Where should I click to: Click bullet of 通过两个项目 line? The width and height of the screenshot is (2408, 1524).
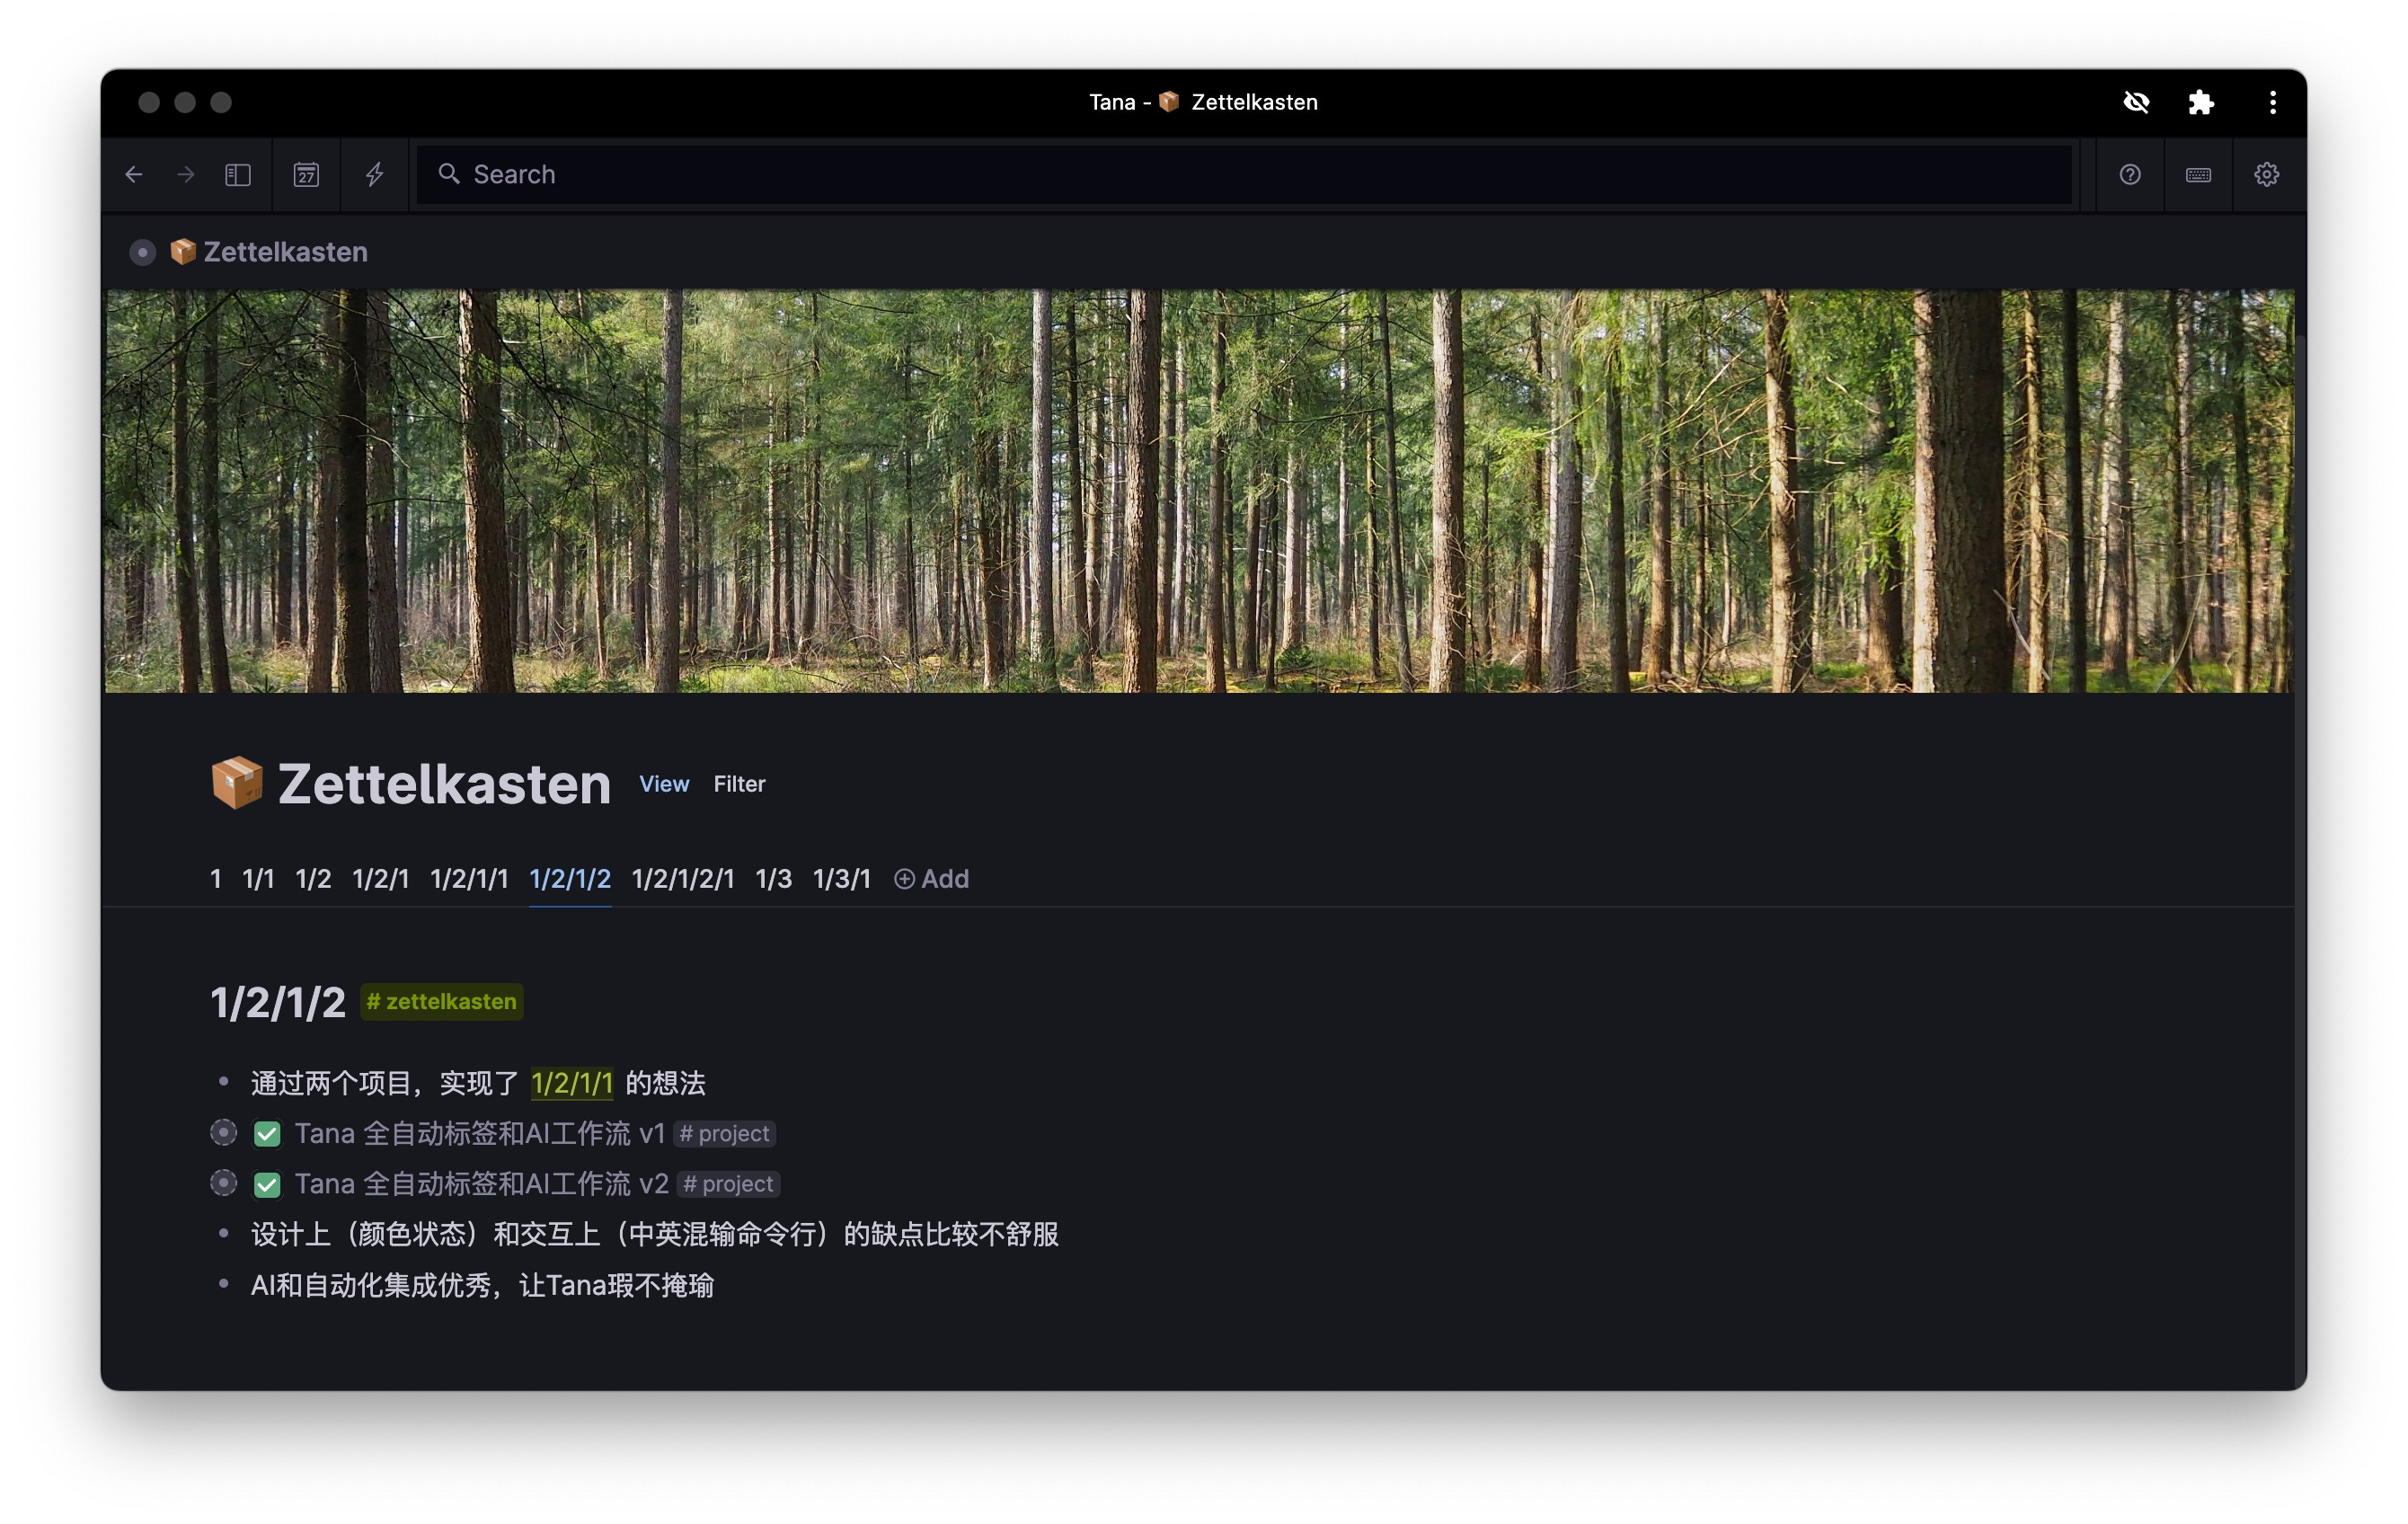[x=224, y=1082]
